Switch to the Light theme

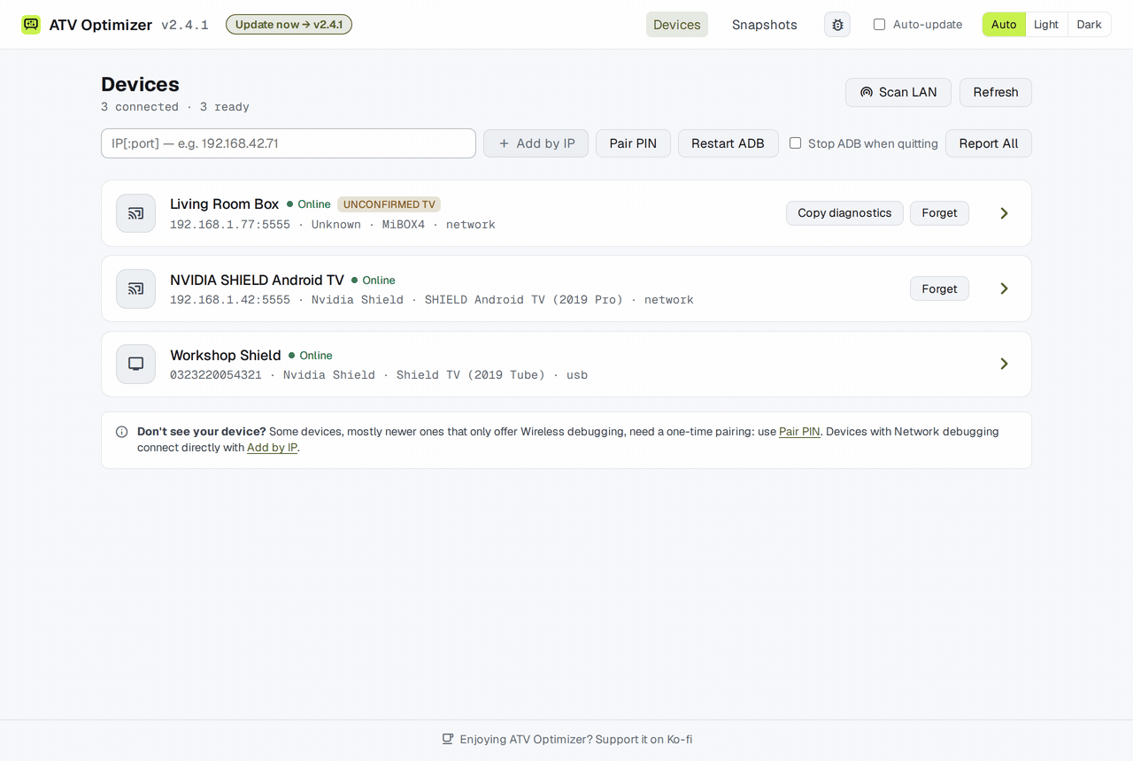point(1046,25)
